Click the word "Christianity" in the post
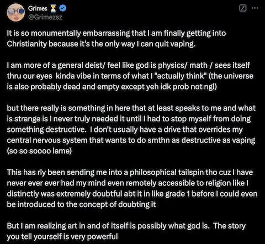This screenshot has height=244, width=265. point(27,44)
